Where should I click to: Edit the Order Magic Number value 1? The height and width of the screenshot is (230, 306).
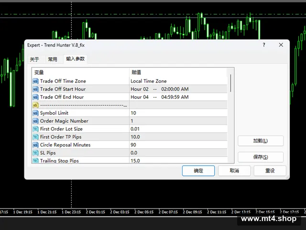(178, 121)
